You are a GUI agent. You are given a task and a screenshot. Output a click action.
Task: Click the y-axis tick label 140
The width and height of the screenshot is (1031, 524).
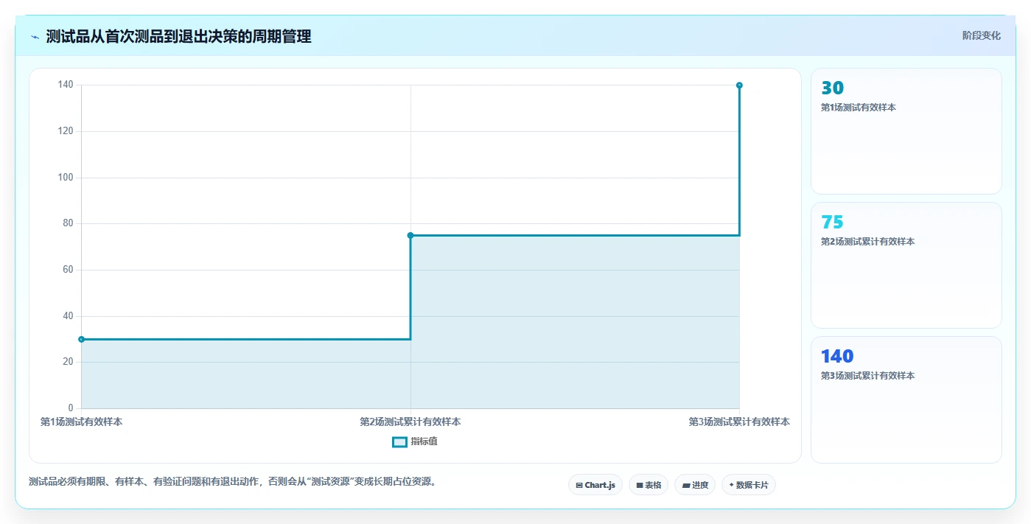[66, 85]
